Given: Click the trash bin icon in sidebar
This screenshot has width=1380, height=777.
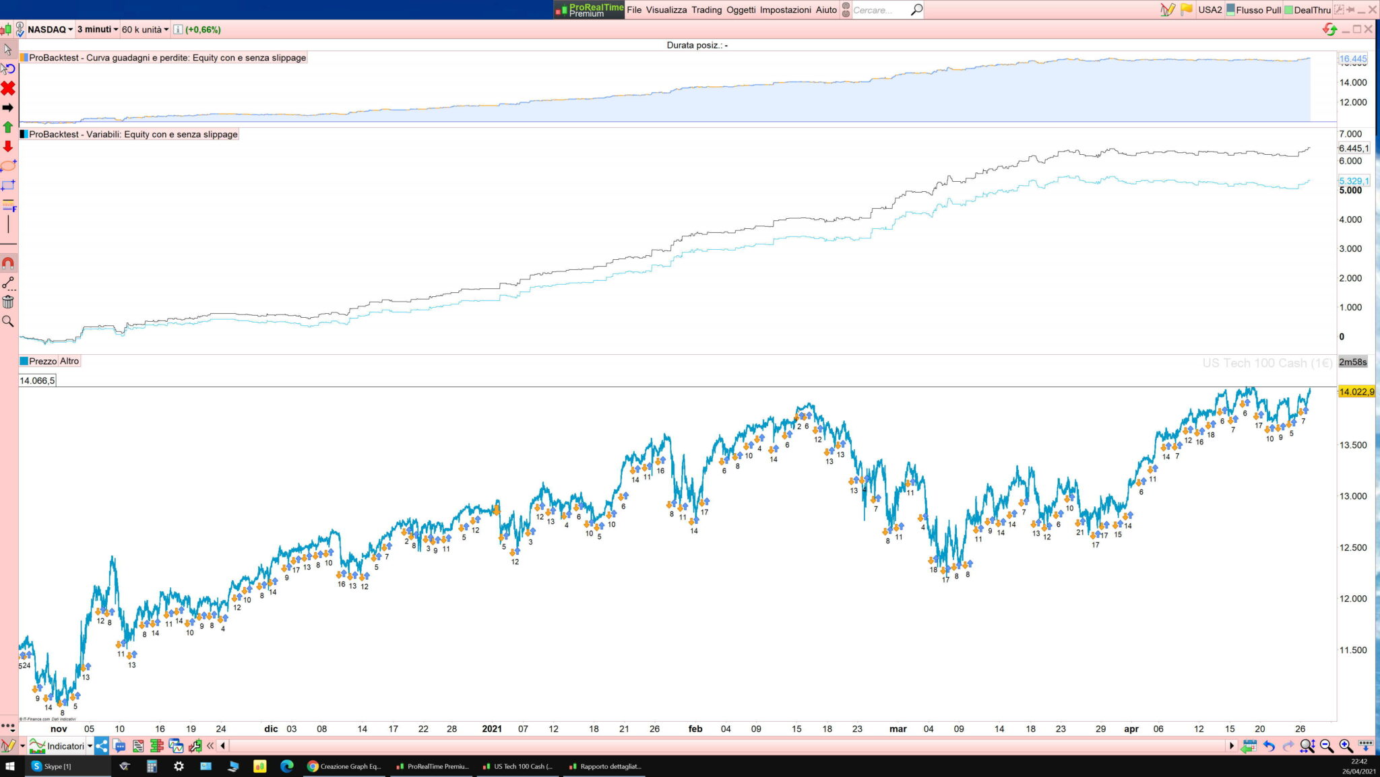Looking at the screenshot, I should pyautogui.click(x=8, y=302).
